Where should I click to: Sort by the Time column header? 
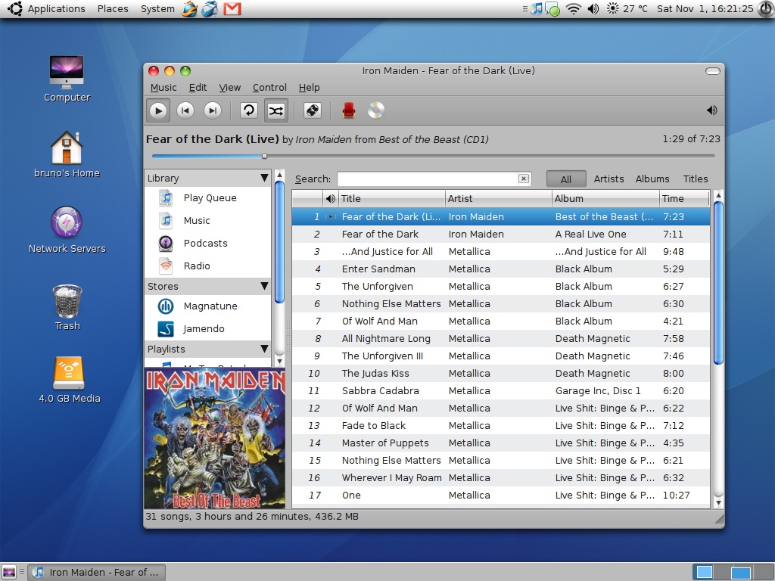click(x=684, y=199)
